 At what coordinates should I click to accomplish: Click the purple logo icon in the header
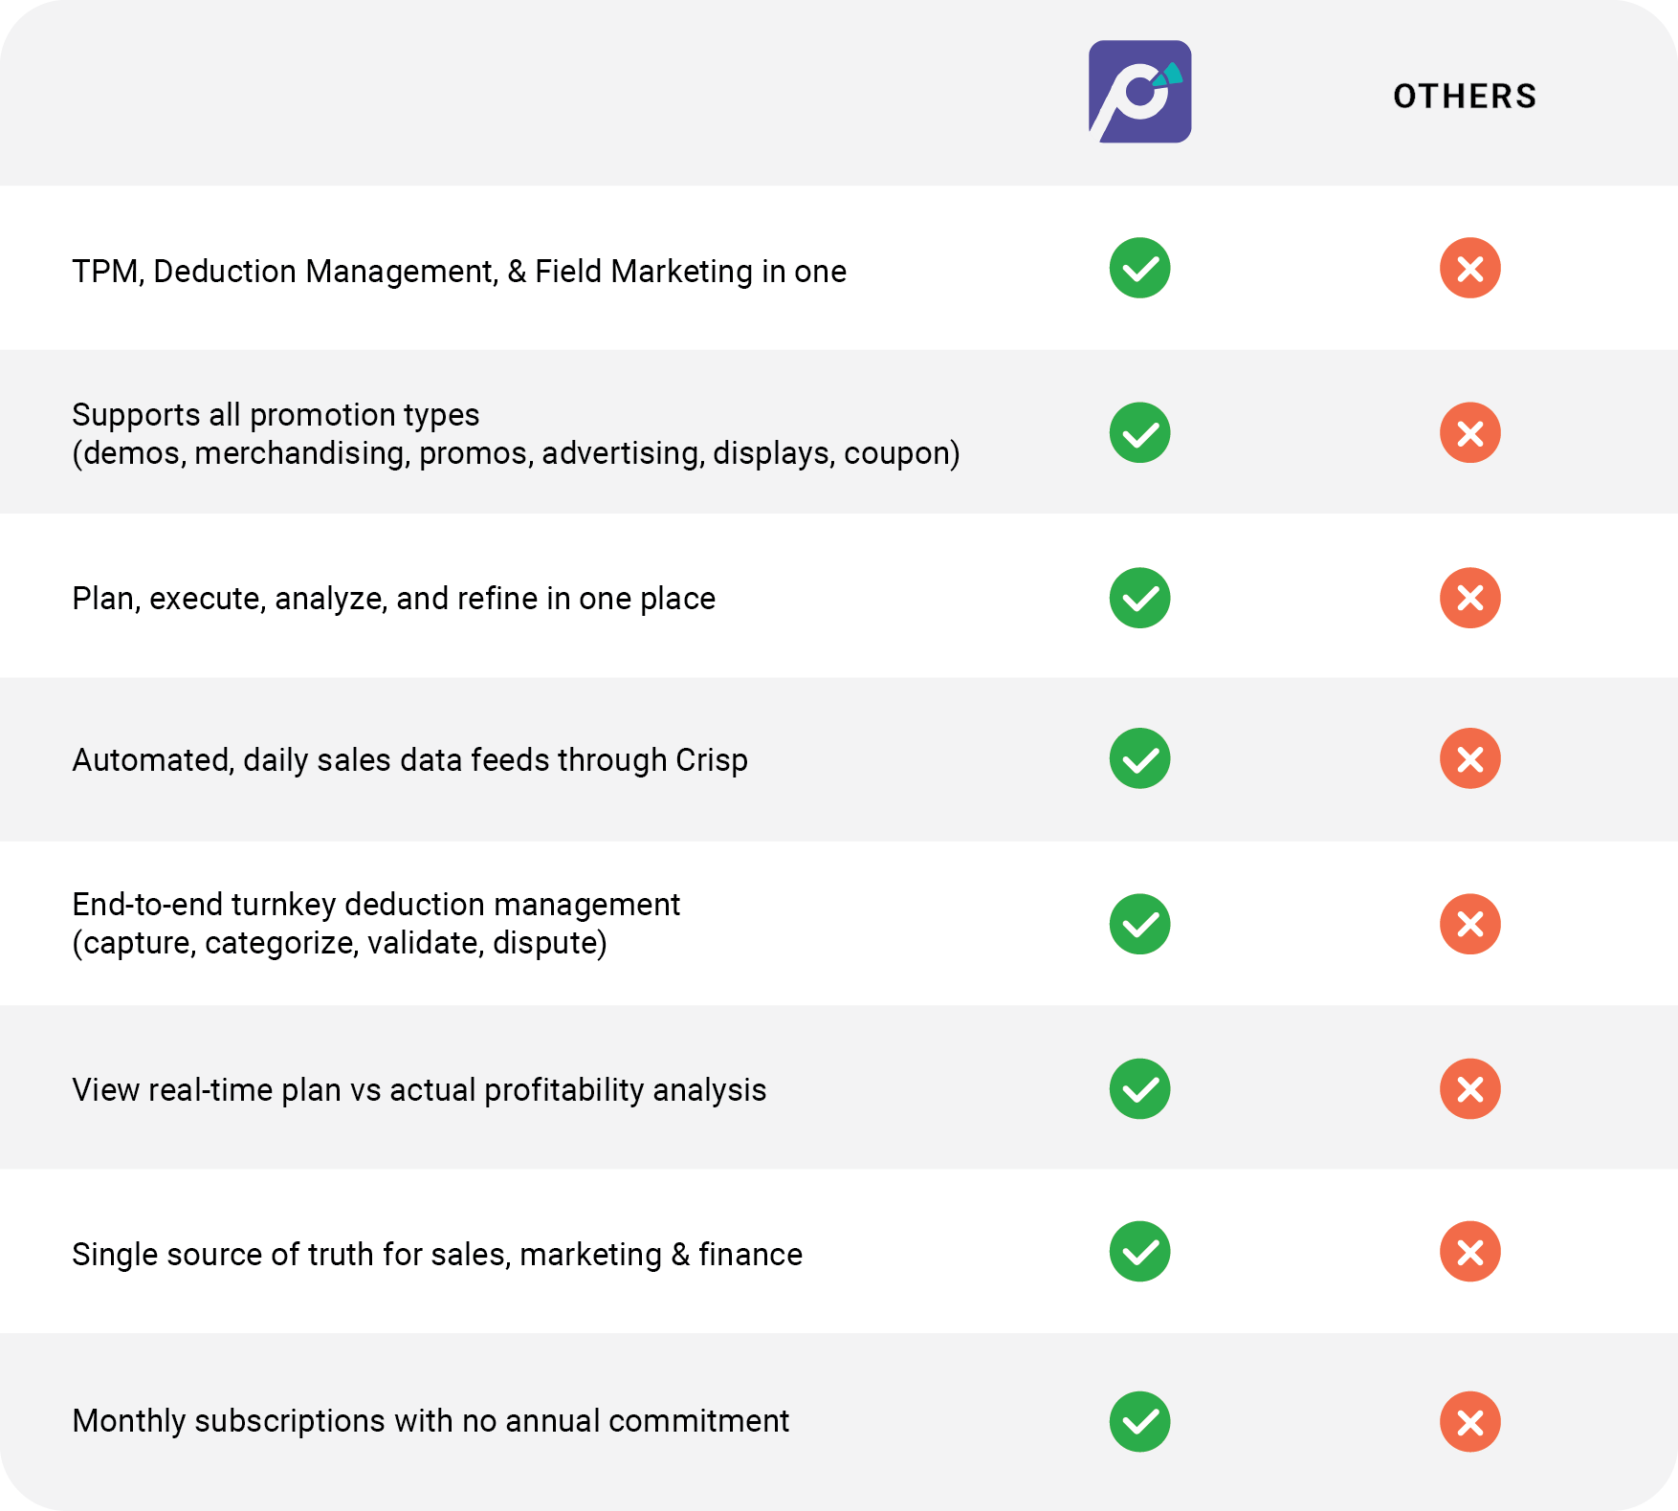pyautogui.click(x=1139, y=92)
